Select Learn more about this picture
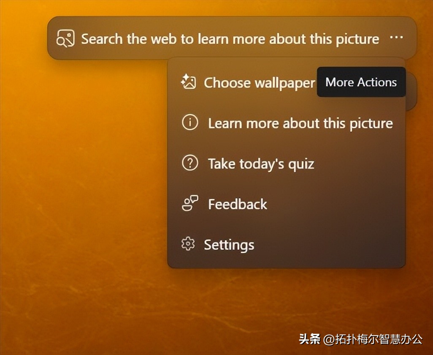The width and height of the screenshot is (433, 355). [x=300, y=123]
